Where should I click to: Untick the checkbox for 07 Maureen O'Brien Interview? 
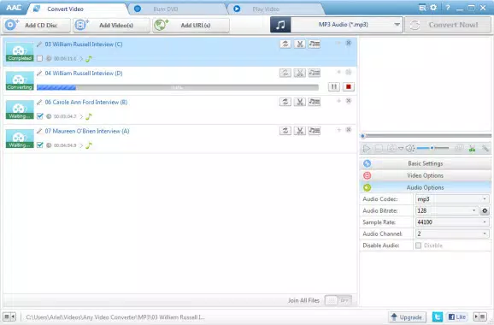point(39,145)
